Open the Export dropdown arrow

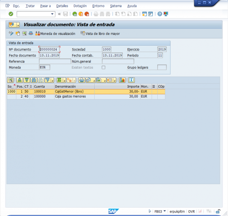point(104,80)
